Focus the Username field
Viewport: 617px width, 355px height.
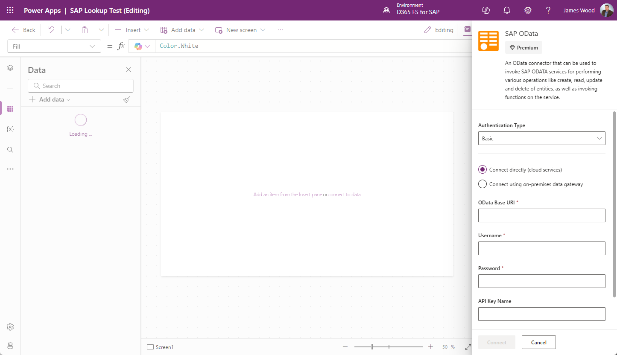[x=542, y=248]
